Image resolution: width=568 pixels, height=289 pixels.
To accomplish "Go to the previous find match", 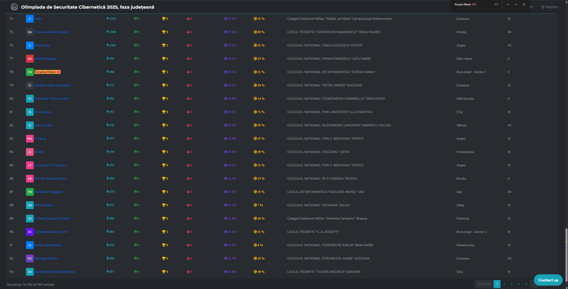I will click(507, 4).
